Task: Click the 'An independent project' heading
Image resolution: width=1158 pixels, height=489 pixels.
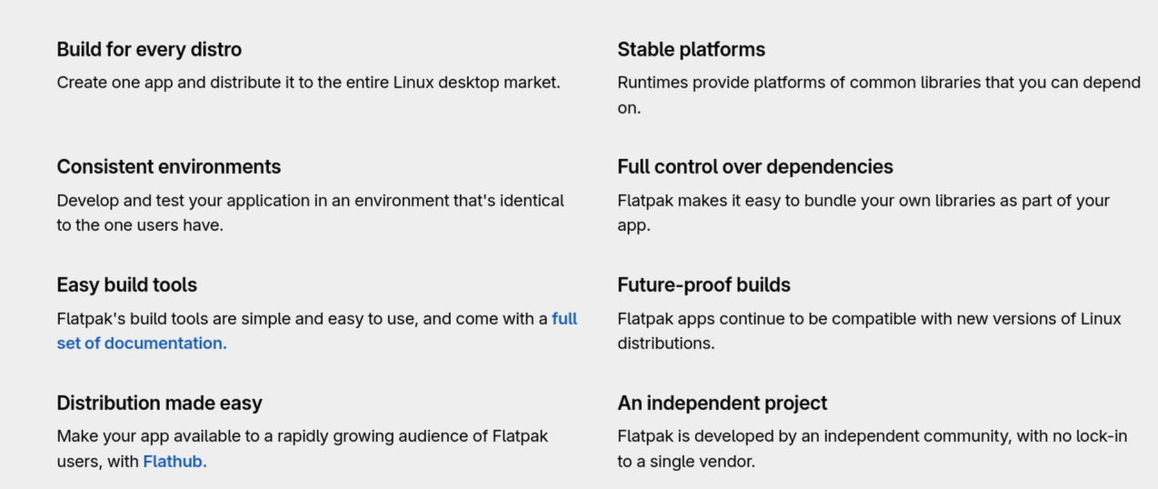Action: coord(723,403)
